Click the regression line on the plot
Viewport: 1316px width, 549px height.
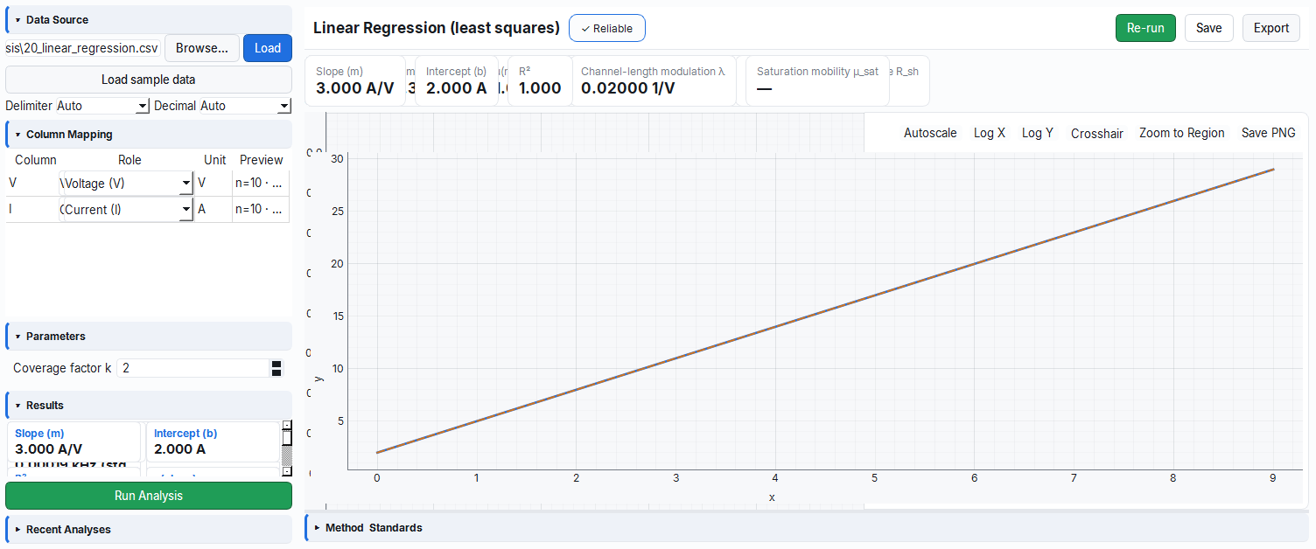[x=824, y=311]
